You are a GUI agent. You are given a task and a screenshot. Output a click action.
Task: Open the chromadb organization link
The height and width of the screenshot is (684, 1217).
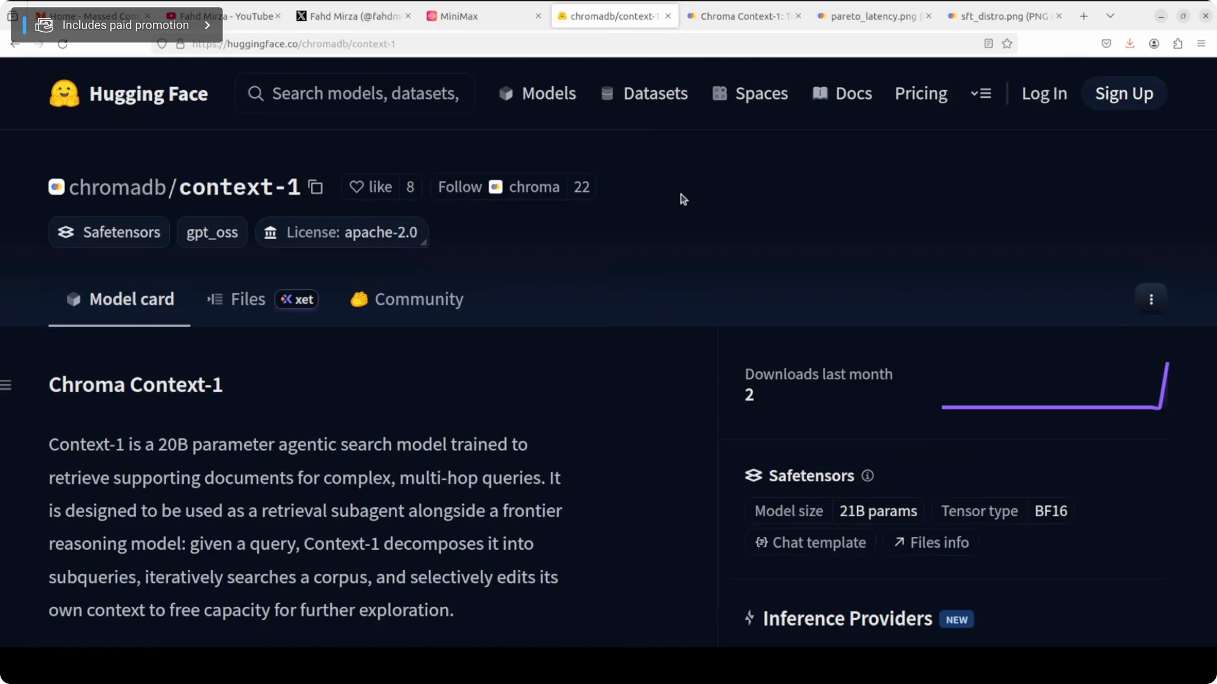coord(117,187)
